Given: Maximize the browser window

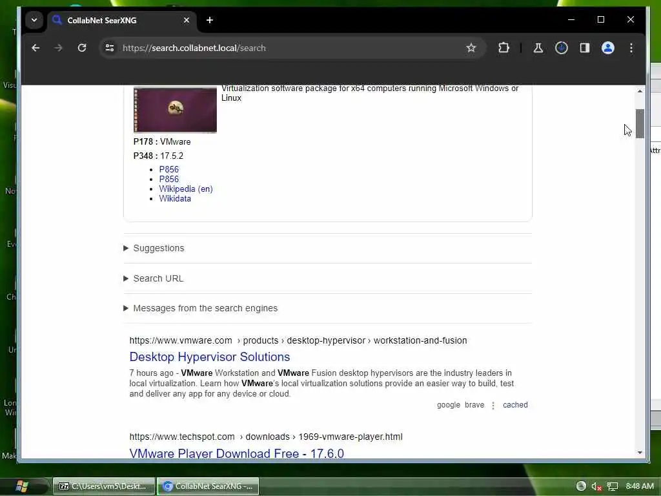Looking at the screenshot, I should coord(601,20).
